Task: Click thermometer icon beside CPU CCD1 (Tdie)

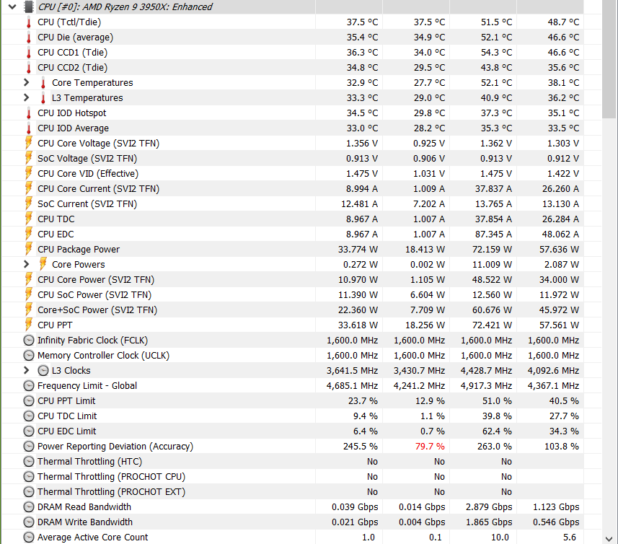Action: point(29,53)
